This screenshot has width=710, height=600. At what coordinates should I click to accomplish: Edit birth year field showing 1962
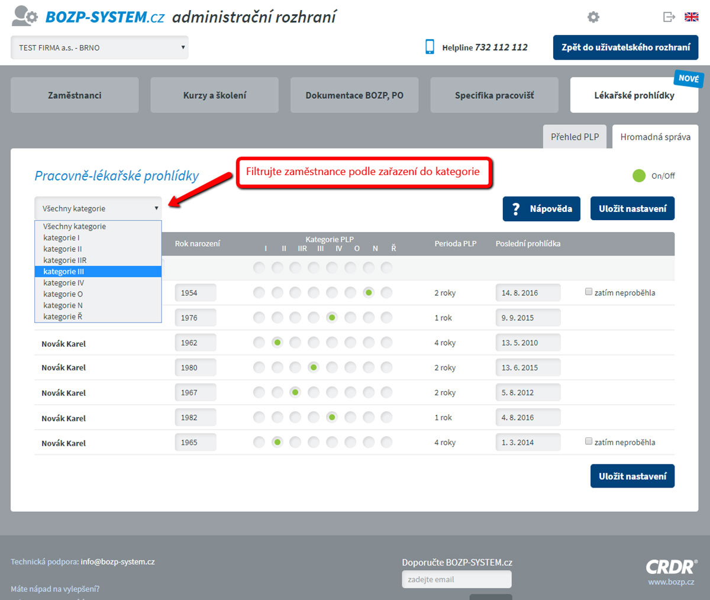[x=195, y=342]
